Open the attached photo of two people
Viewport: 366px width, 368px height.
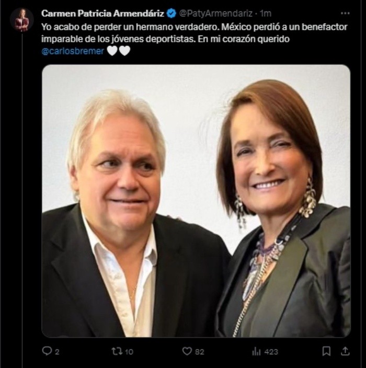[196, 201]
